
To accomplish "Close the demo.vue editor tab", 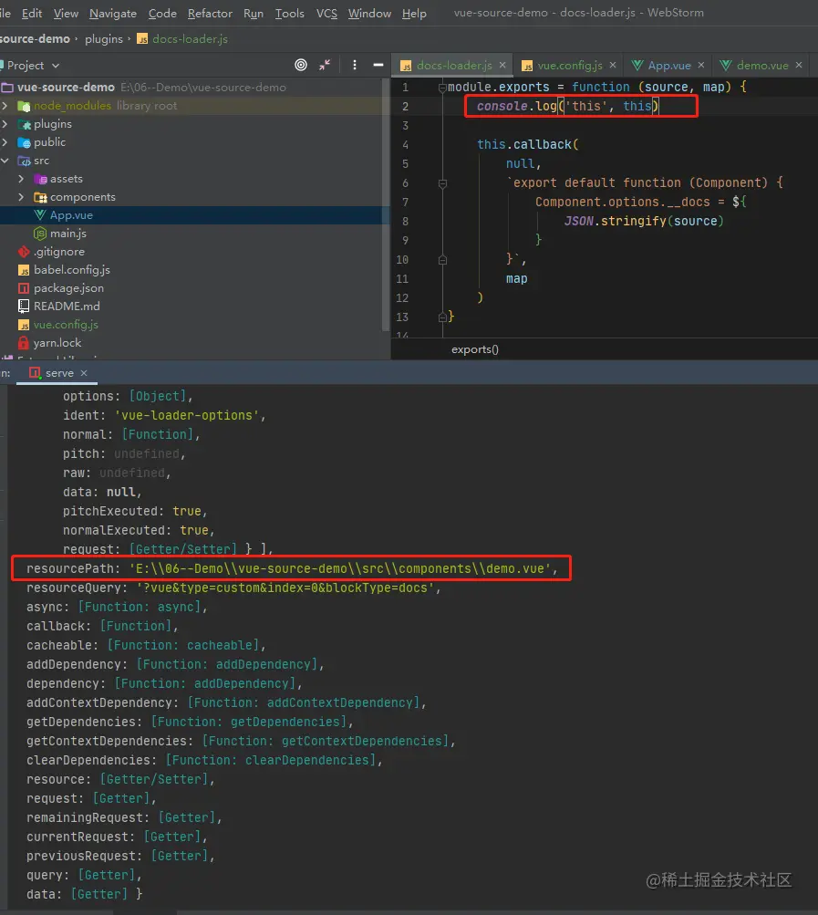I will [799, 65].
